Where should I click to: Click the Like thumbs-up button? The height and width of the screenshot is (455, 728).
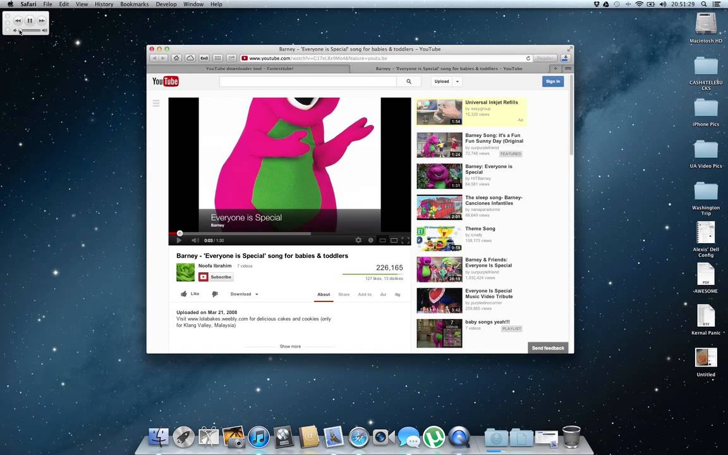coord(190,294)
